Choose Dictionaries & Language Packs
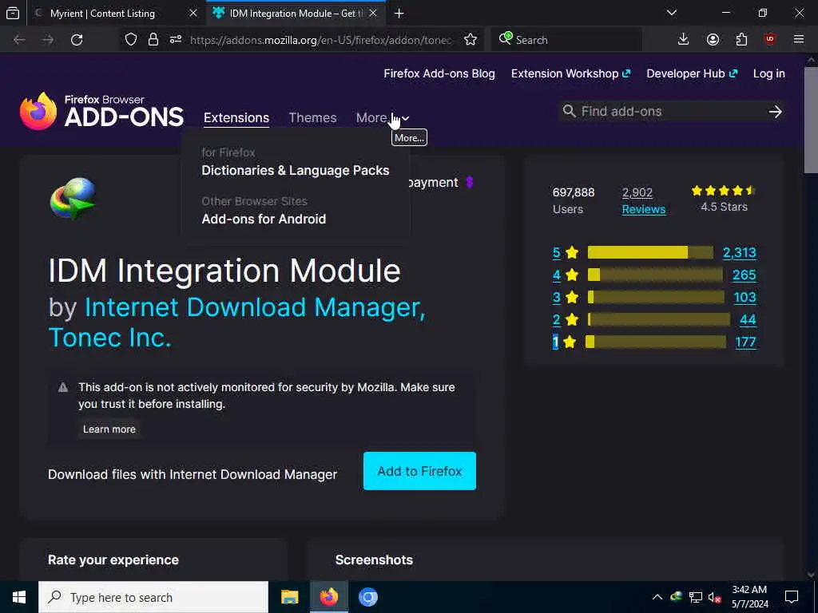The image size is (818, 613). [296, 171]
